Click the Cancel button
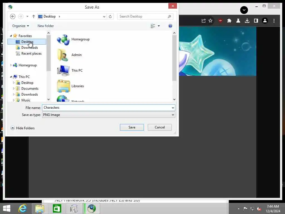The width and height of the screenshot is (285, 214). coord(159,127)
